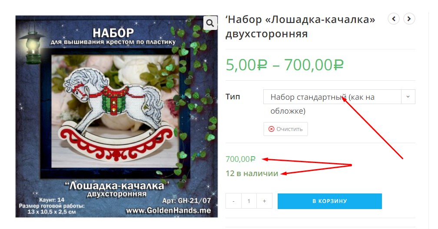Increase quantity with the plus button
This screenshot has width=438, height=229.
[264, 201]
